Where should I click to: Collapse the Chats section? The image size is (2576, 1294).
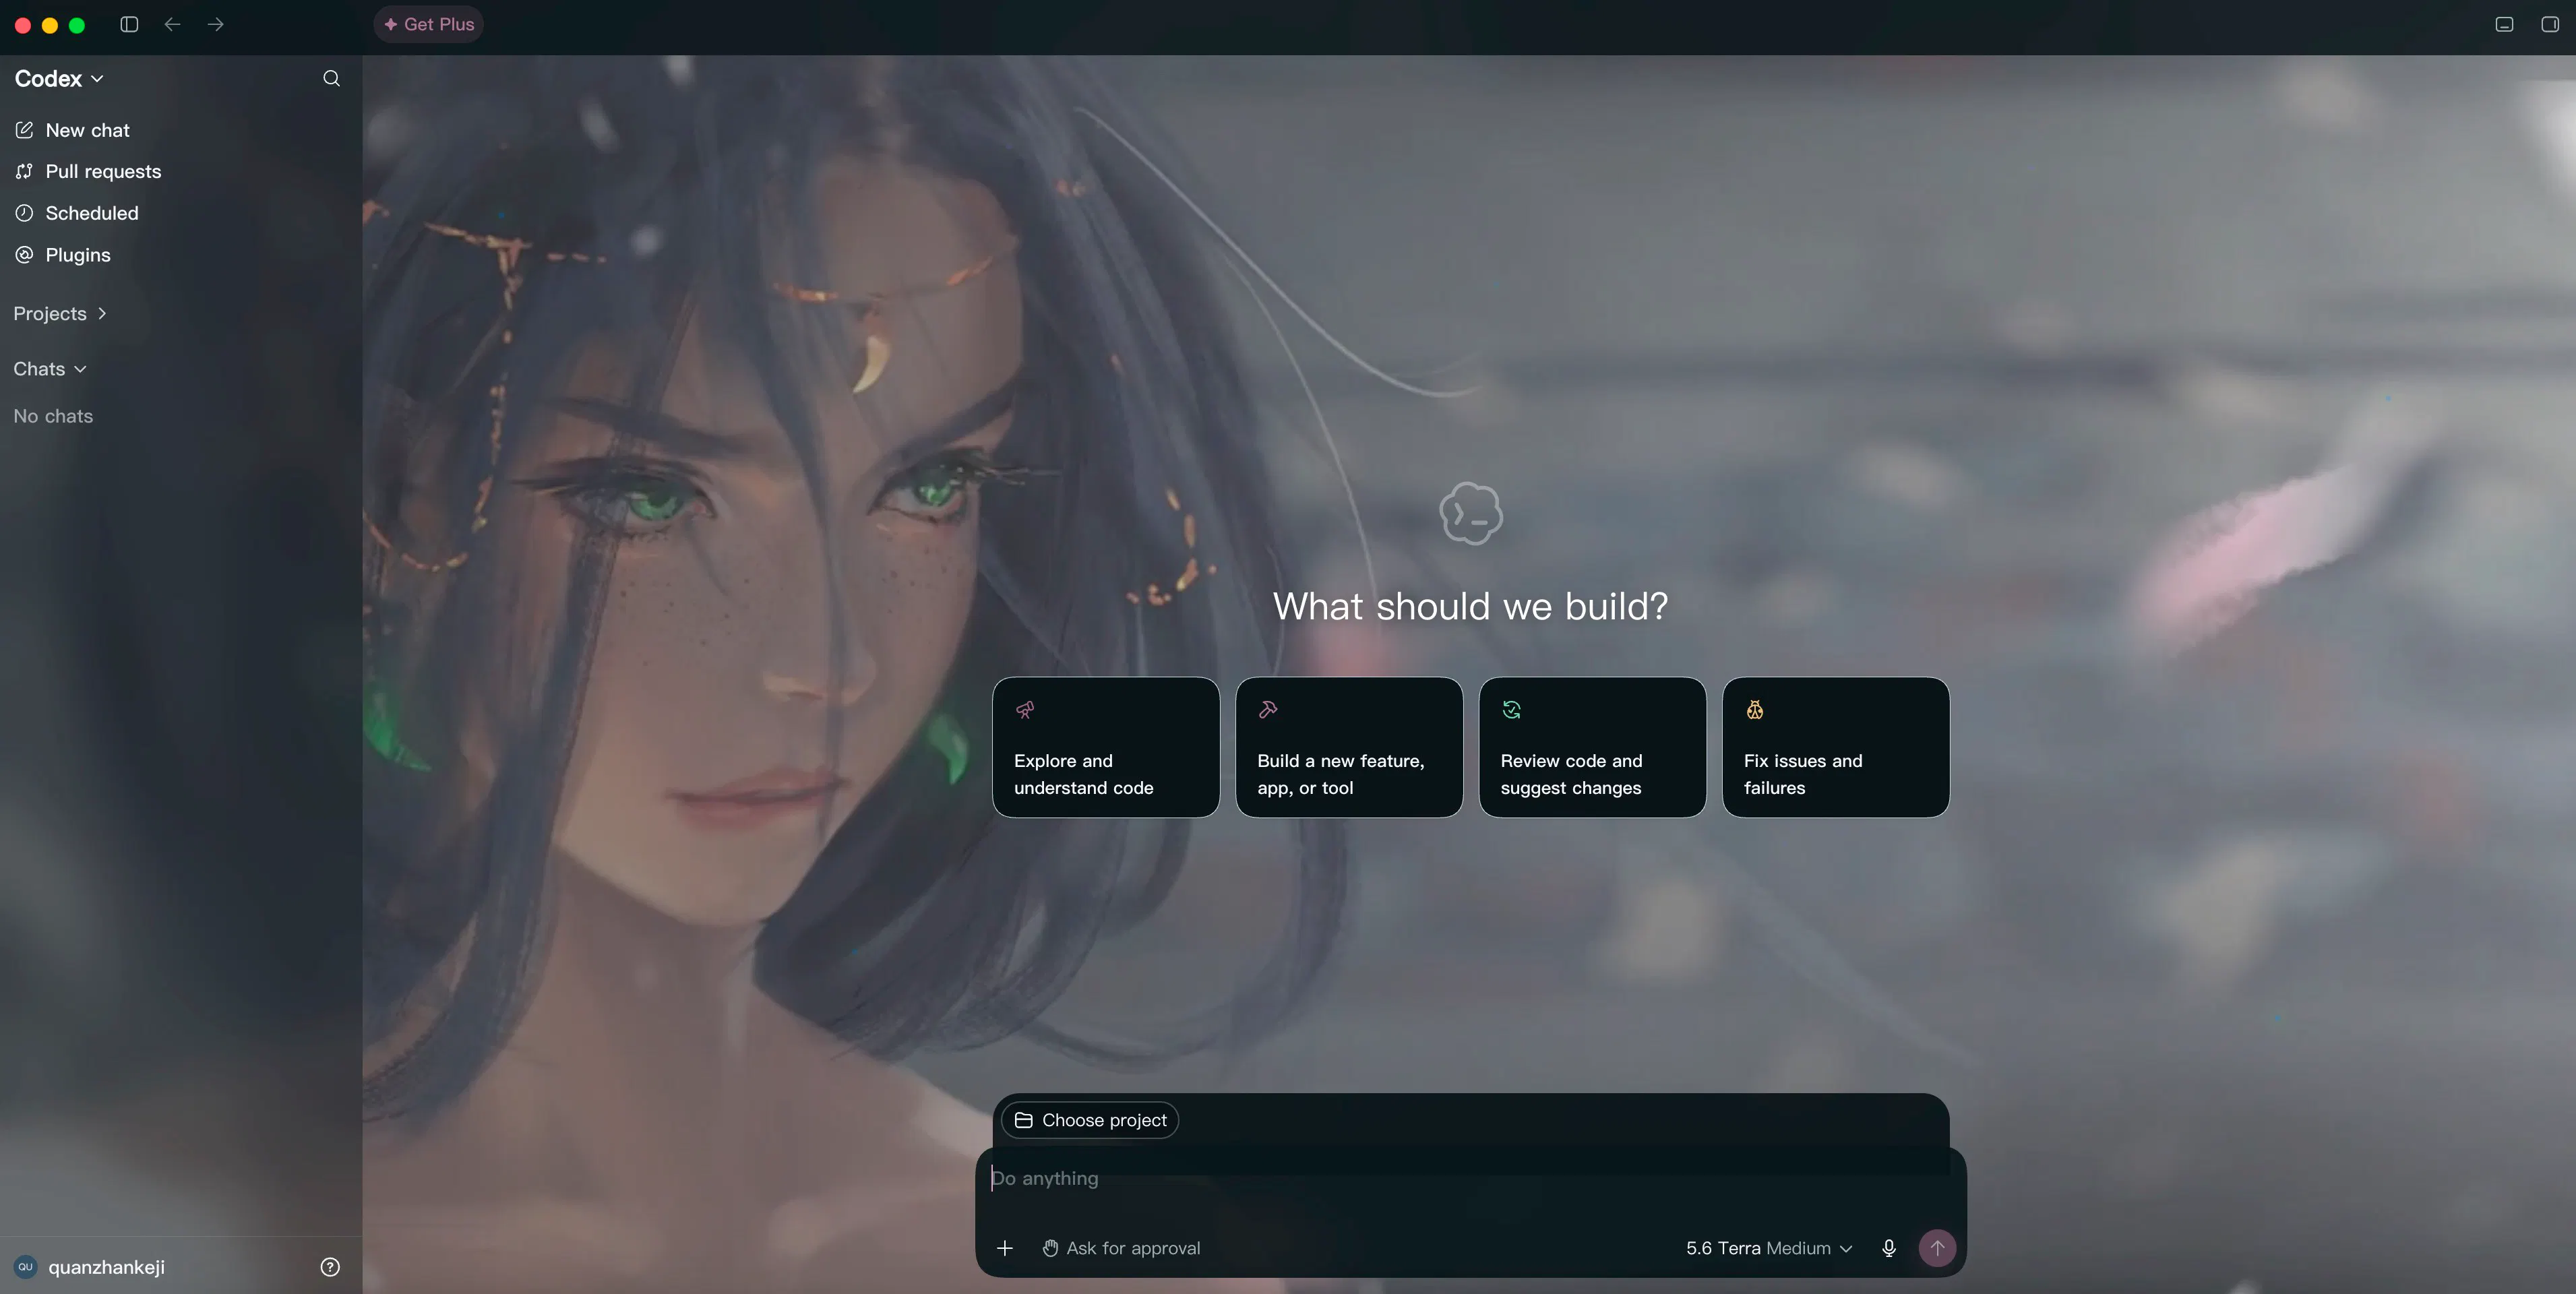point(50,369)
